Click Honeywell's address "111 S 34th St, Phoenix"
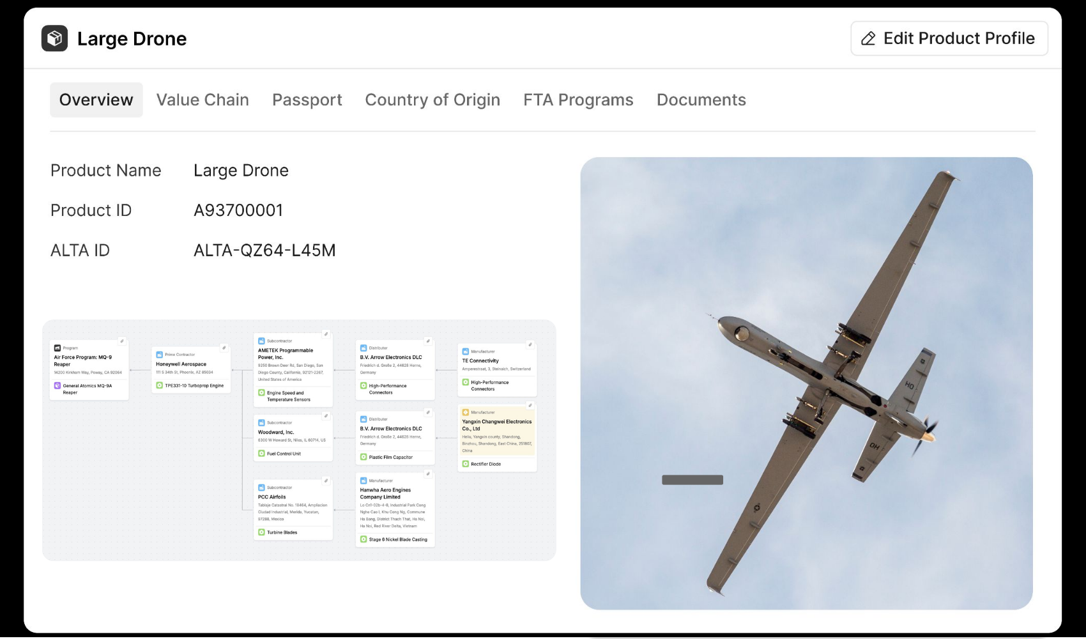Viewport: 1086px width, 639px height. click(x=185, y=372)
